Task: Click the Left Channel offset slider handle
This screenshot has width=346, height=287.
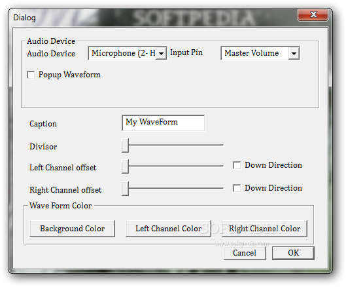Action: pyautogui.click(x=125, y=166)
